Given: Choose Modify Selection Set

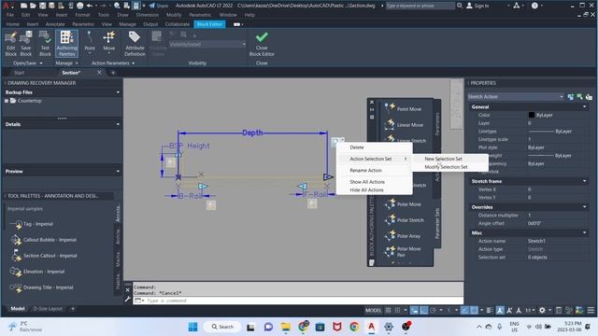Looking at the screenshot, I should point(446,167).
